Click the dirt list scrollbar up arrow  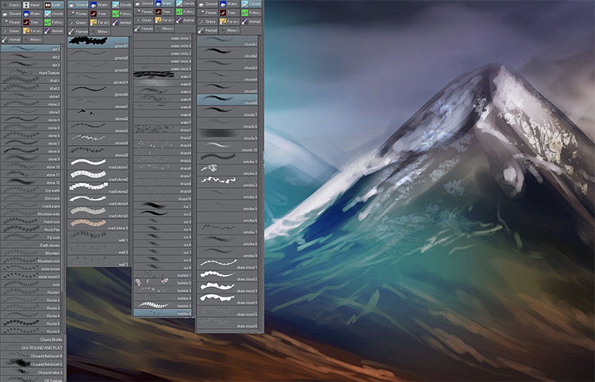pyautogui.click(x=63, y=47)
